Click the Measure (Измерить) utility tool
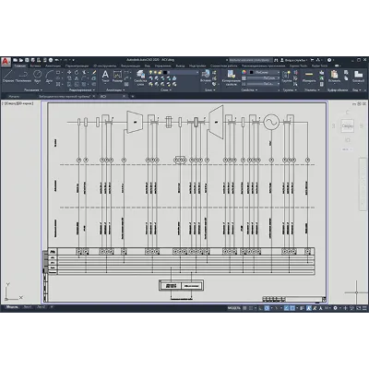The image size is (369, 369). point(309,77)
